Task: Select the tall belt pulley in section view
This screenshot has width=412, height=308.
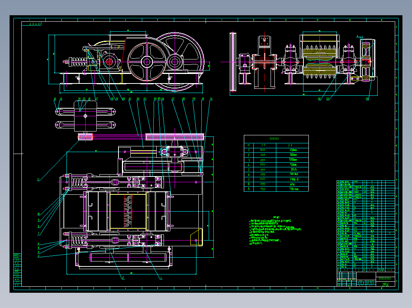Action: coord(233,62)
